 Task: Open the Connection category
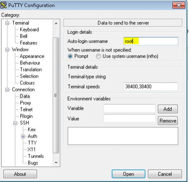[23, 89]
